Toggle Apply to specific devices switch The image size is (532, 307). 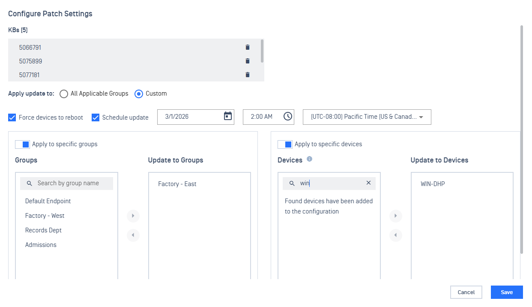(285, 144)
